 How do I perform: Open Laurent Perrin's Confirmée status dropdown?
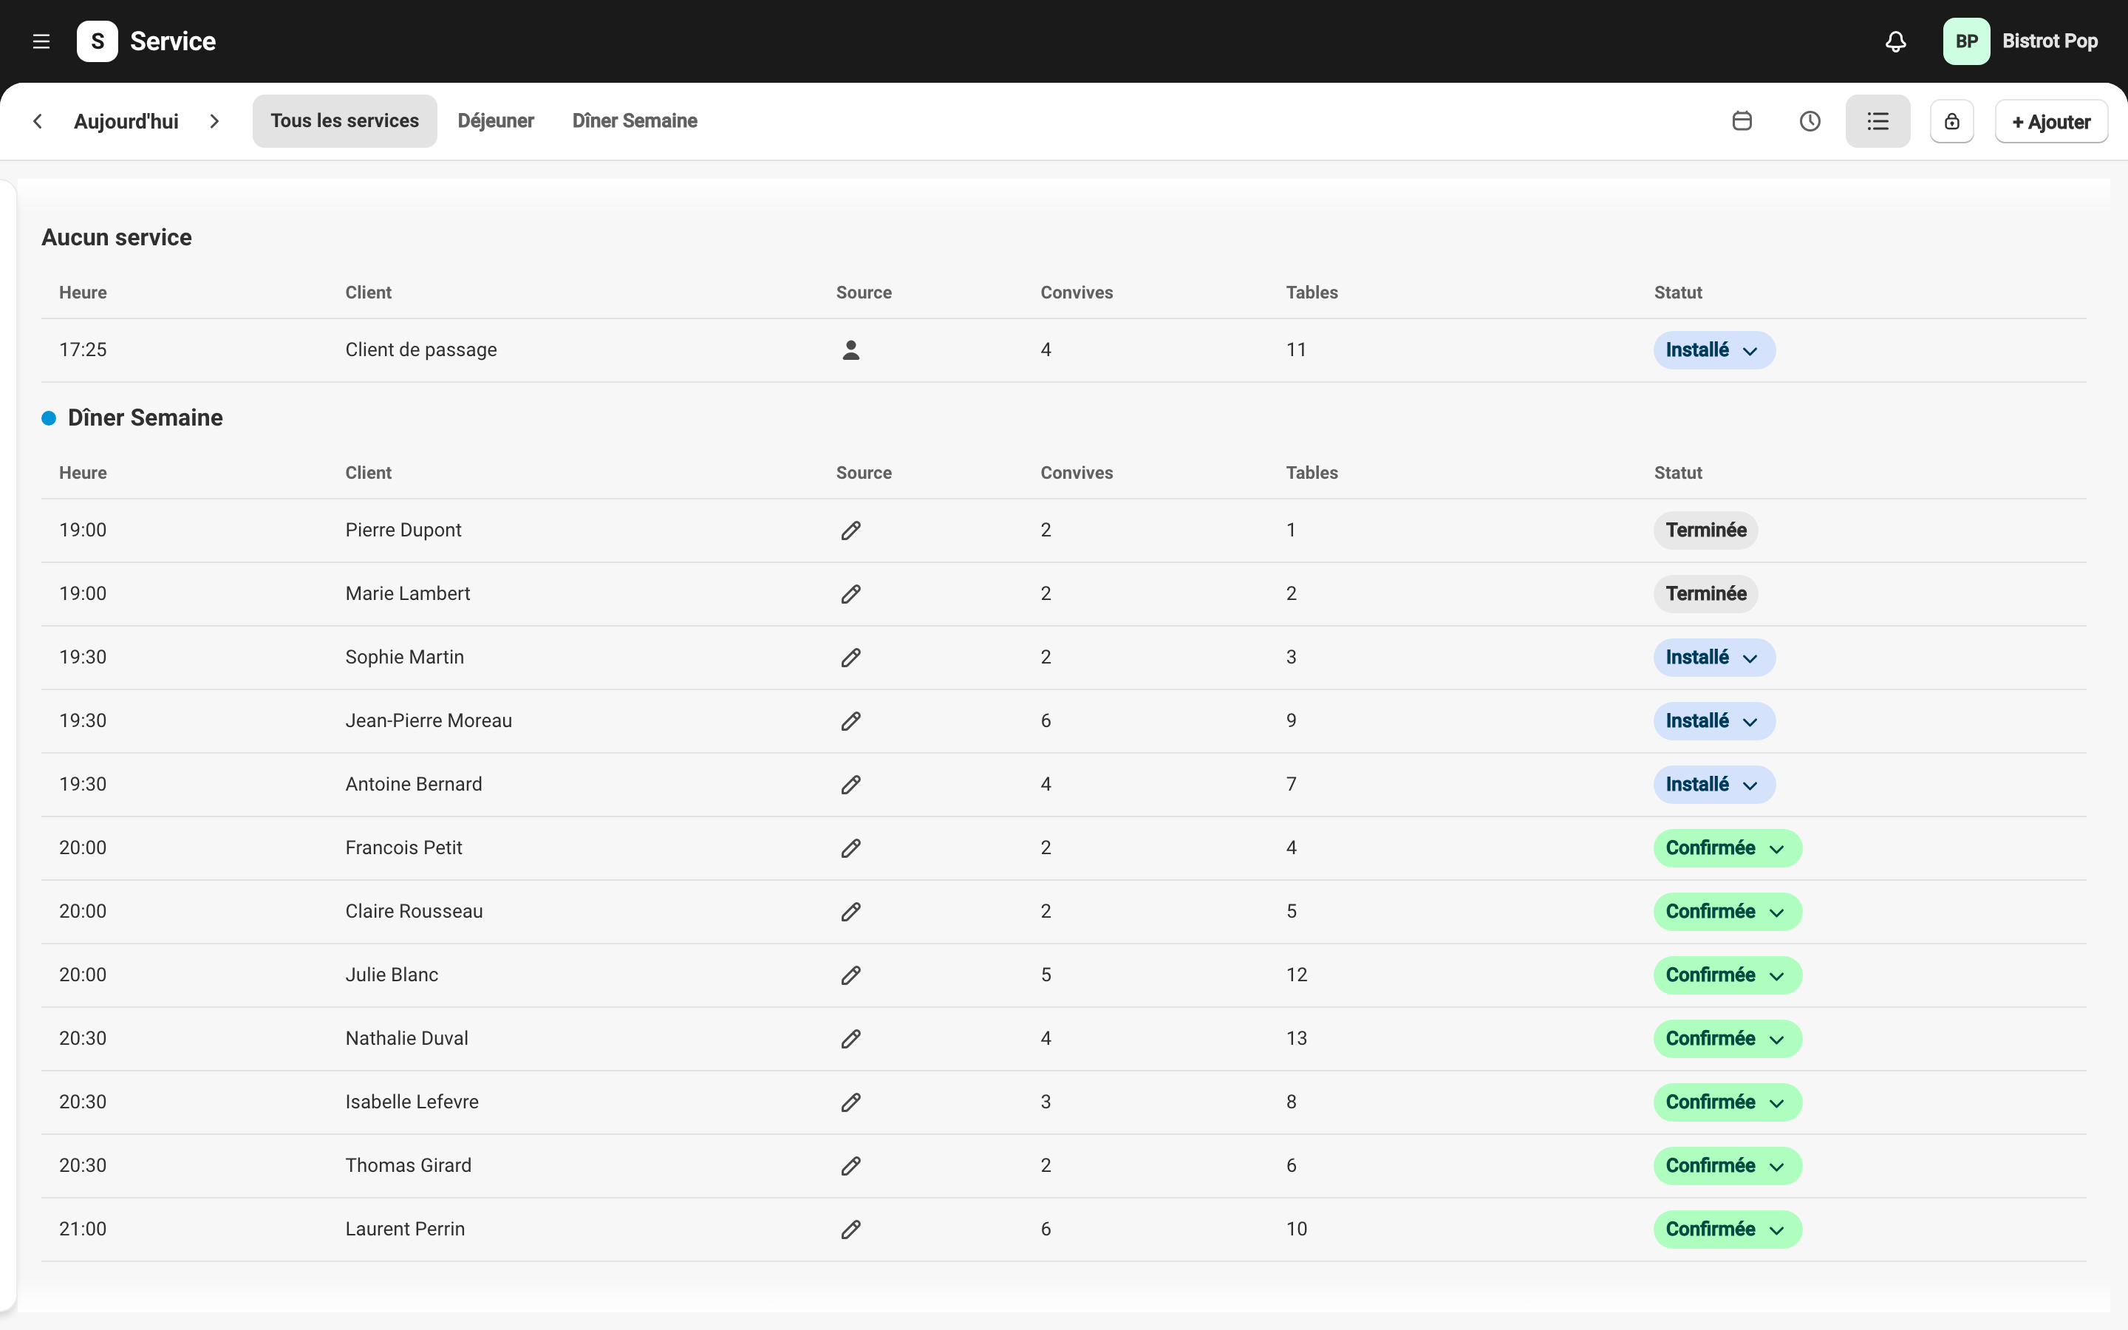(x=1727, y=1229)
